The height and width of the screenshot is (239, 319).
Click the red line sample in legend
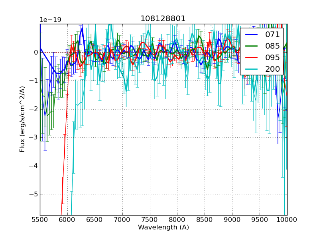click(x=252, y=58)
